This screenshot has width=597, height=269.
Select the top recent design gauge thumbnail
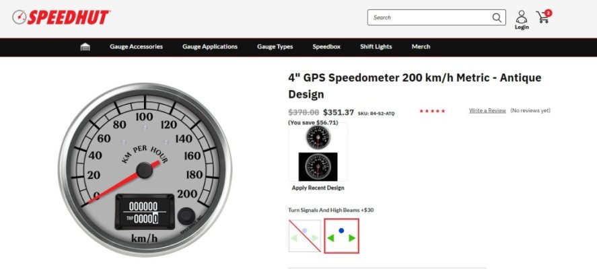point(318,137)
